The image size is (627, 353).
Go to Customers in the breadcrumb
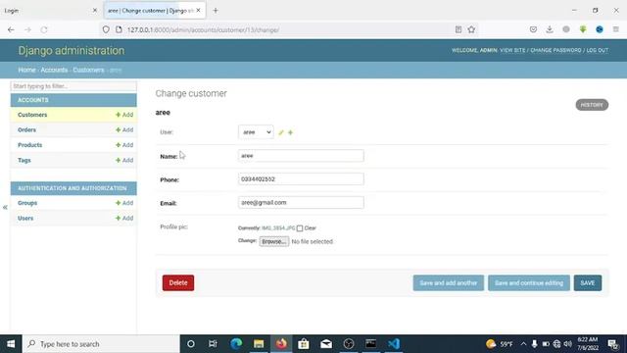point(88,70)
